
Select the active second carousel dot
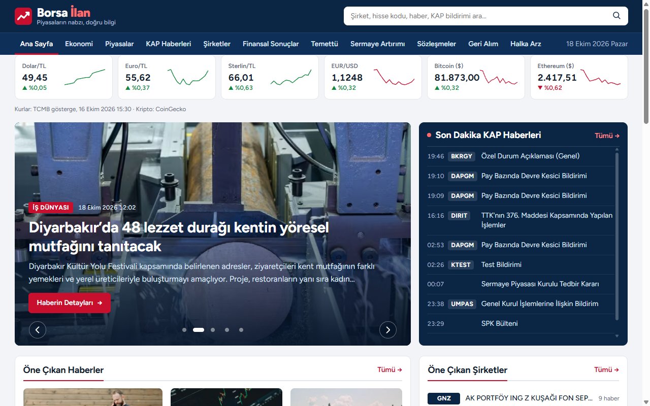pyautogui.click(x=199, y=330)
